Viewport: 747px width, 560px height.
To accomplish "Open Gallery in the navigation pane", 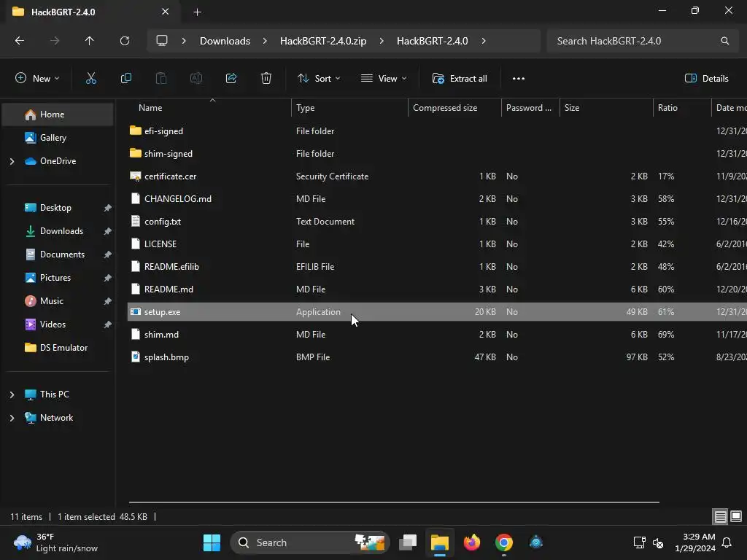I will point(58,138).
